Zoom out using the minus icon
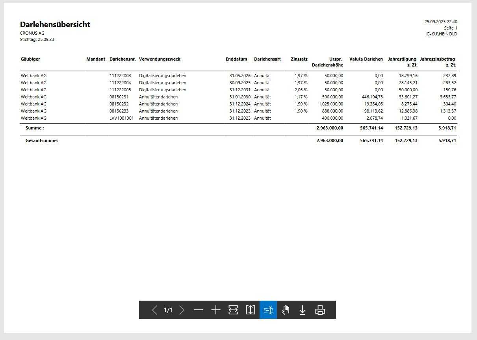477x340 pixels. point(199,310)
